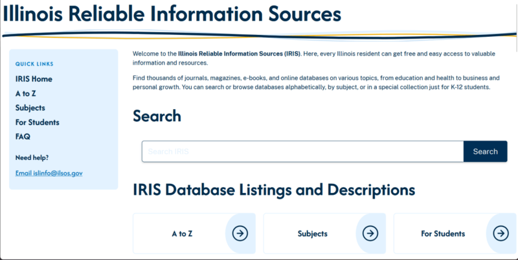Viewport: 518px width, 260px height.
Task: Open For Students in Quick Links sidebar
Action: tap(38, 122)
